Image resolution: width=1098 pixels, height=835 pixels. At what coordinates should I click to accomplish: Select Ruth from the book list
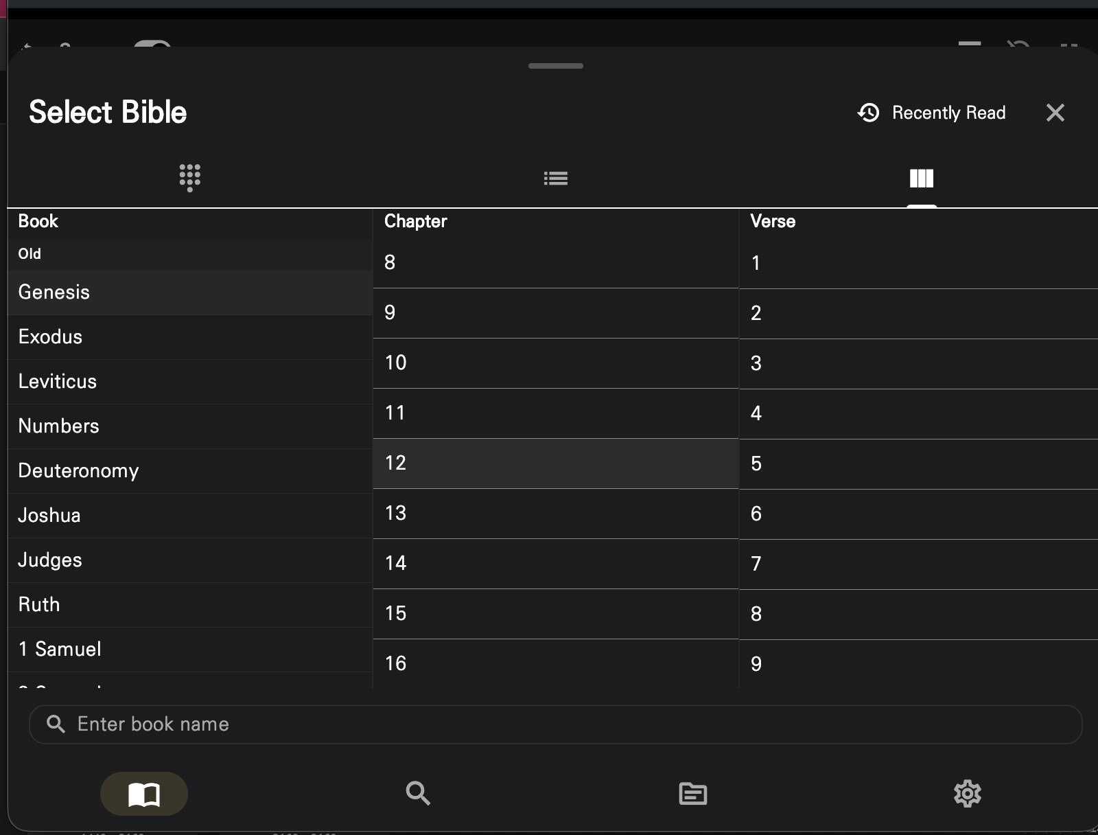(39, 605)
